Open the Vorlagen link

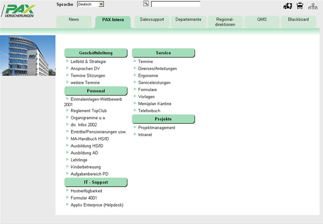[x=146, y=97]
